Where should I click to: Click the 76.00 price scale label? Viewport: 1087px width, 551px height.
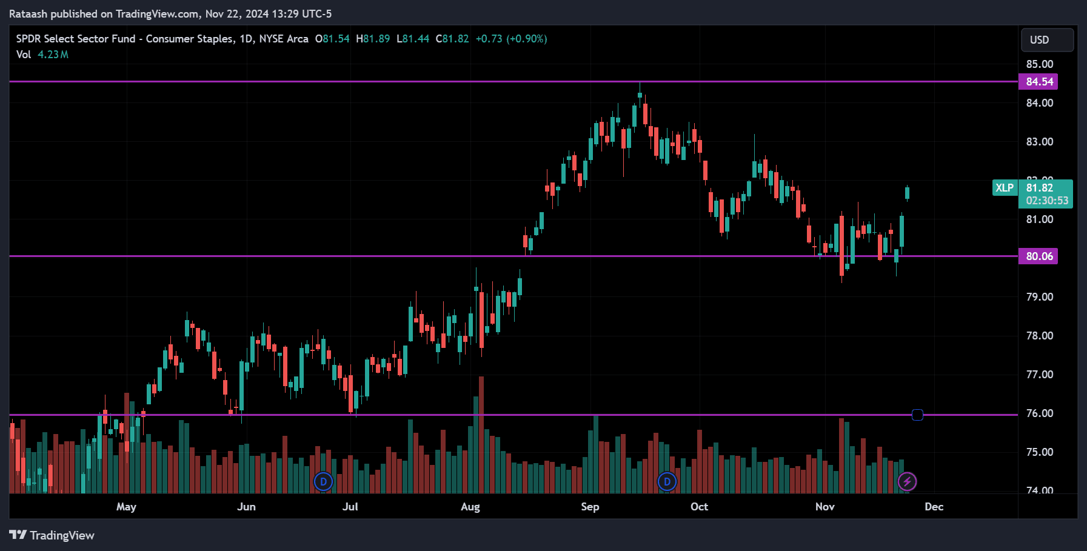pyautogui.click(x=1040, y=413)
